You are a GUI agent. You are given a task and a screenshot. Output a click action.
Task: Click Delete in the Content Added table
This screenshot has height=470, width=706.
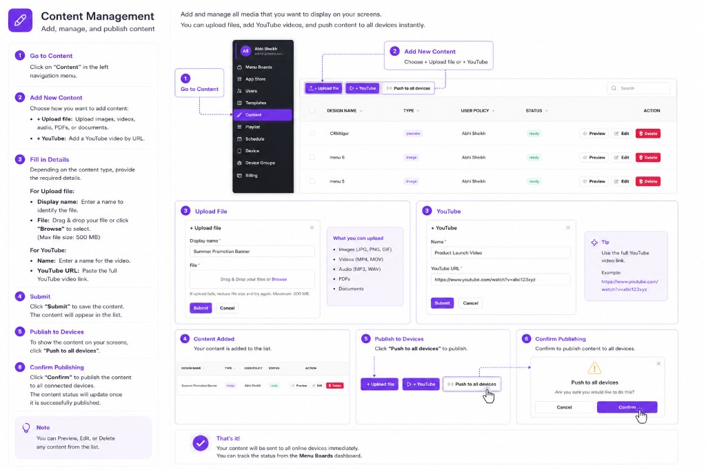[x=335, y=385]
